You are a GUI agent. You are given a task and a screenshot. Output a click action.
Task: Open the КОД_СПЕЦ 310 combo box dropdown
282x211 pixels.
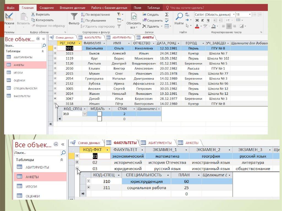[84, 114]
